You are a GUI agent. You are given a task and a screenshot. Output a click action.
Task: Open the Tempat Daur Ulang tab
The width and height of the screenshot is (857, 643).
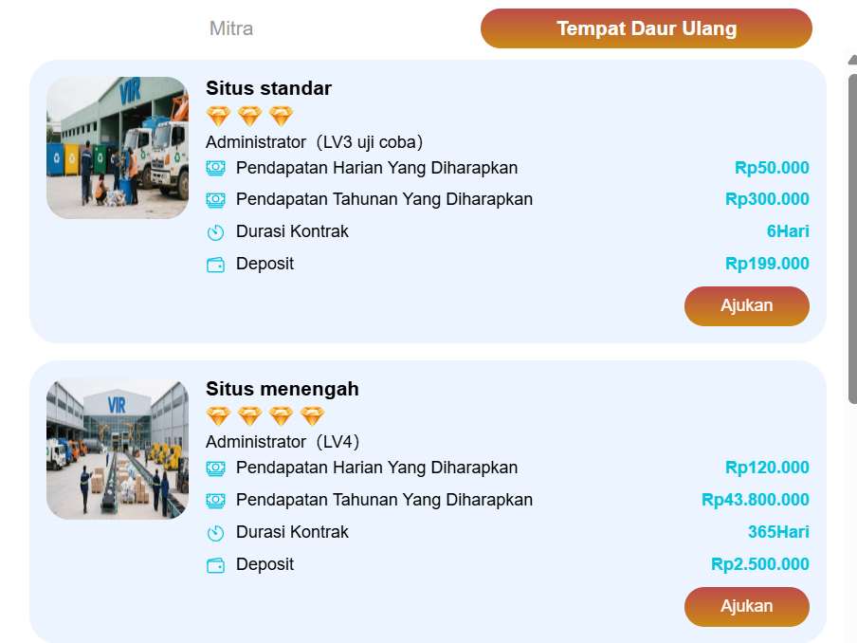click(x=647, y=28)
